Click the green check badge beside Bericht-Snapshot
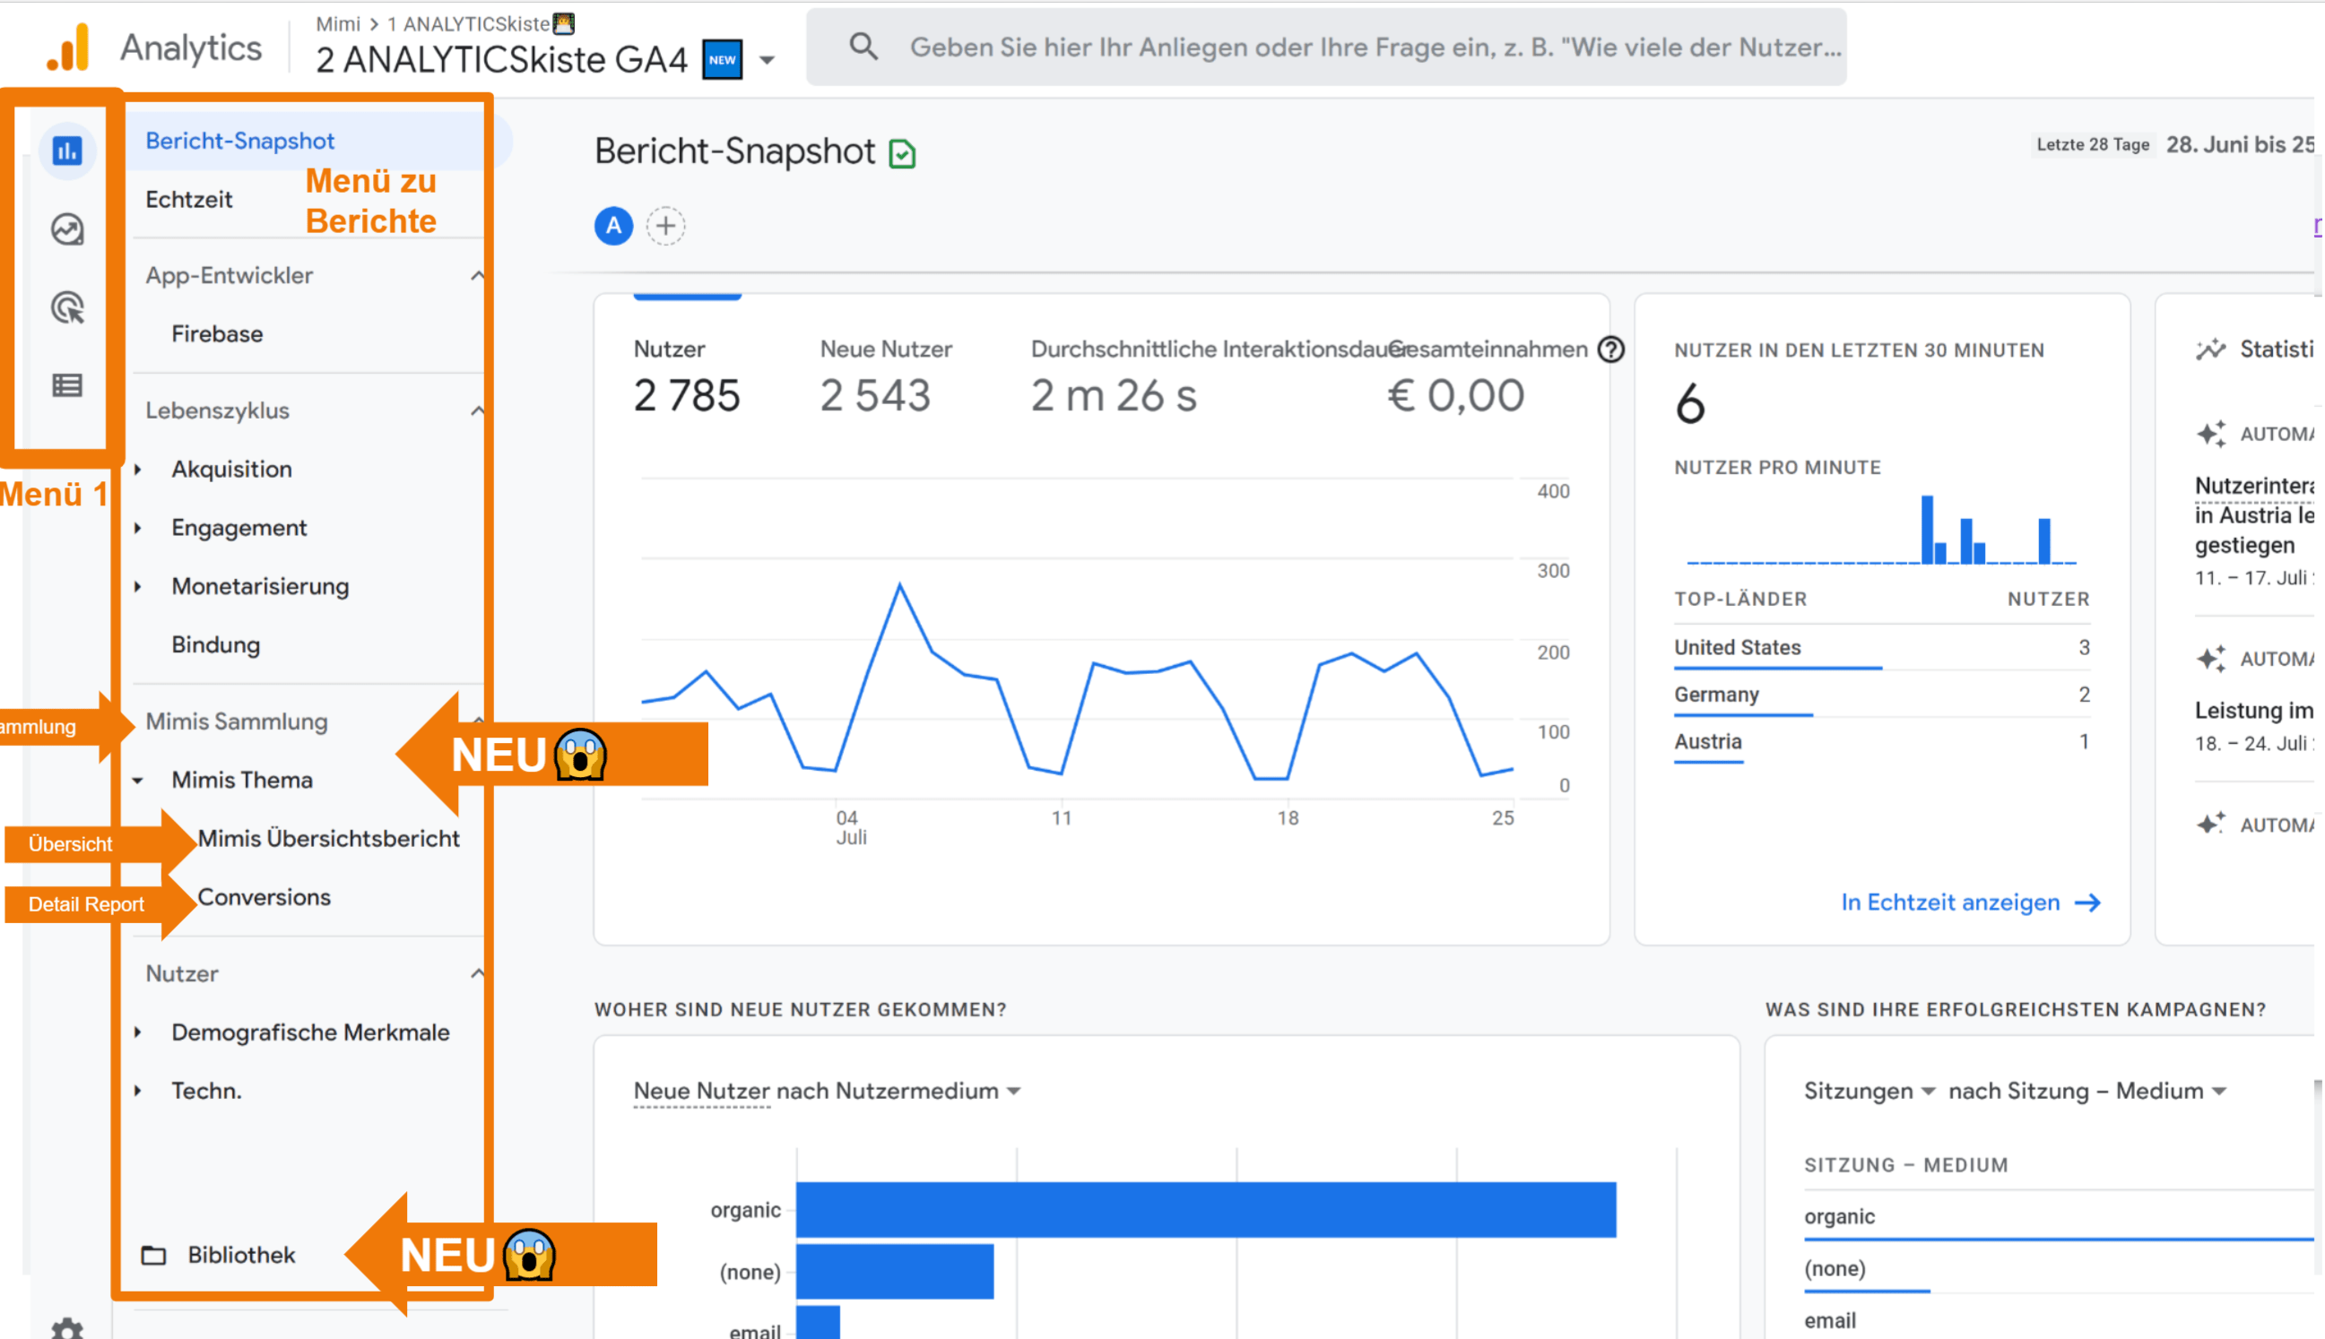 [903, 153]
